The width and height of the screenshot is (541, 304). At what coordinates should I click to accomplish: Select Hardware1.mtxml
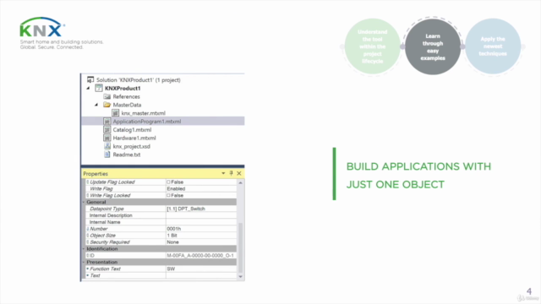click(134, 138)
